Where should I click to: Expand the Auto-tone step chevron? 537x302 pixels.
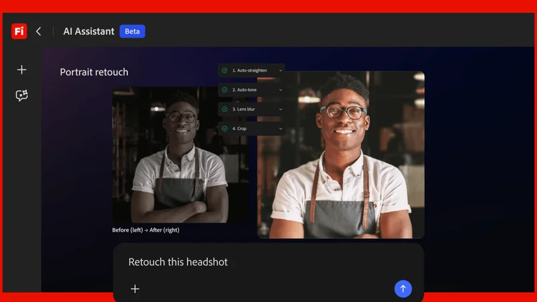(x=281, y=89)
